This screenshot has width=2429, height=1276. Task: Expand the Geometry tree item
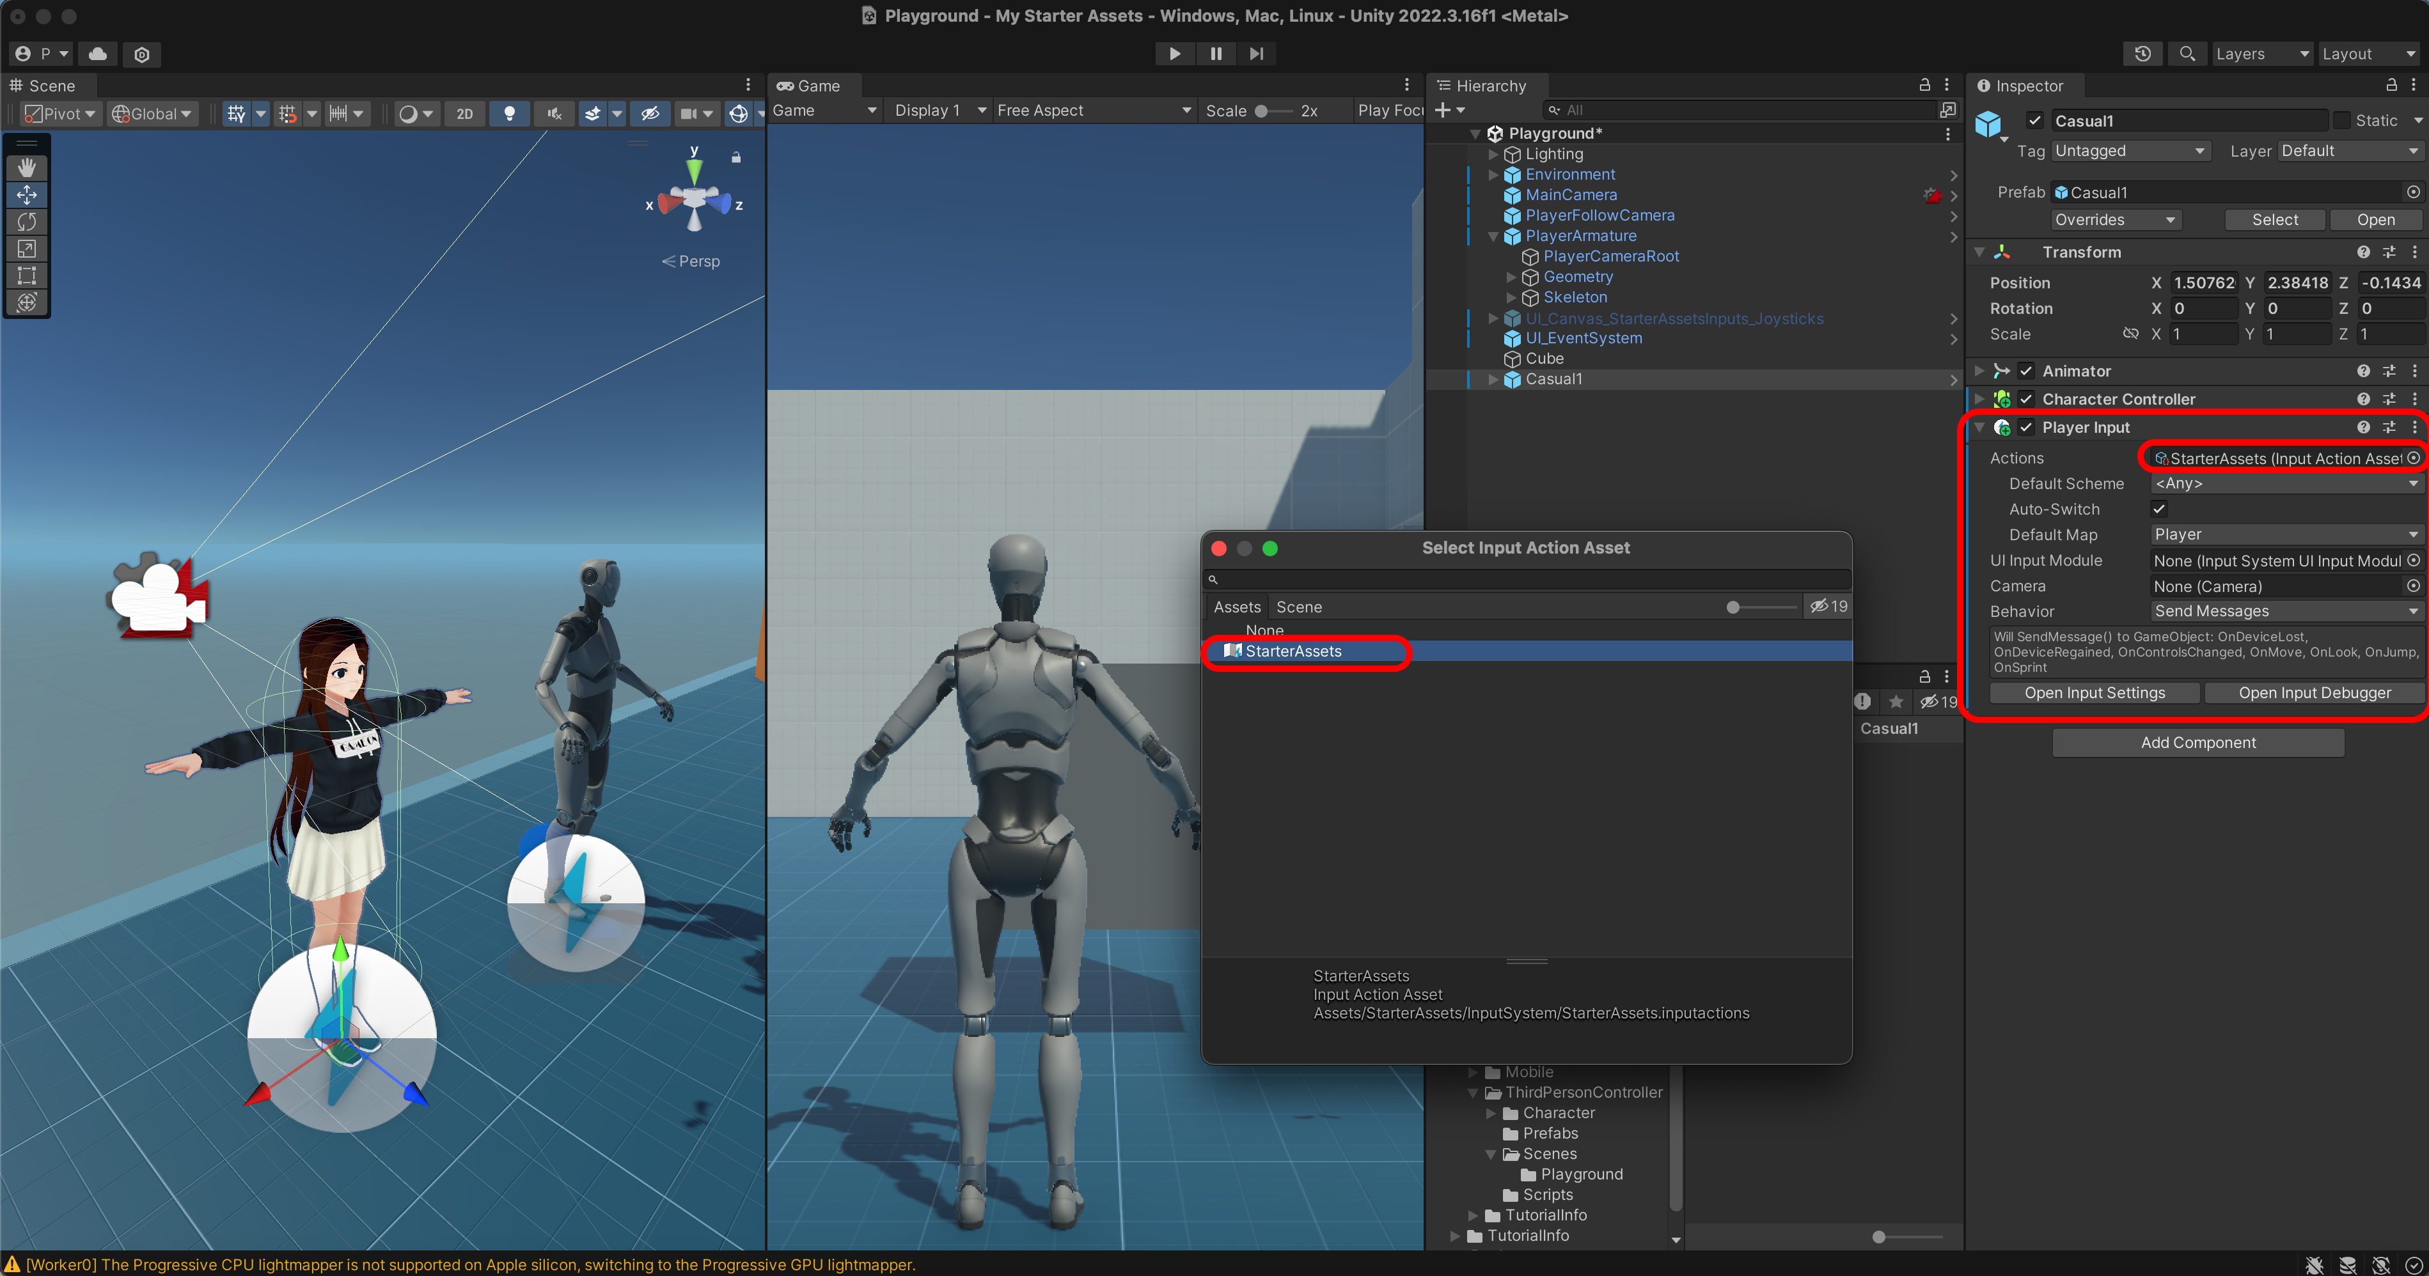tap(1511, 277)
